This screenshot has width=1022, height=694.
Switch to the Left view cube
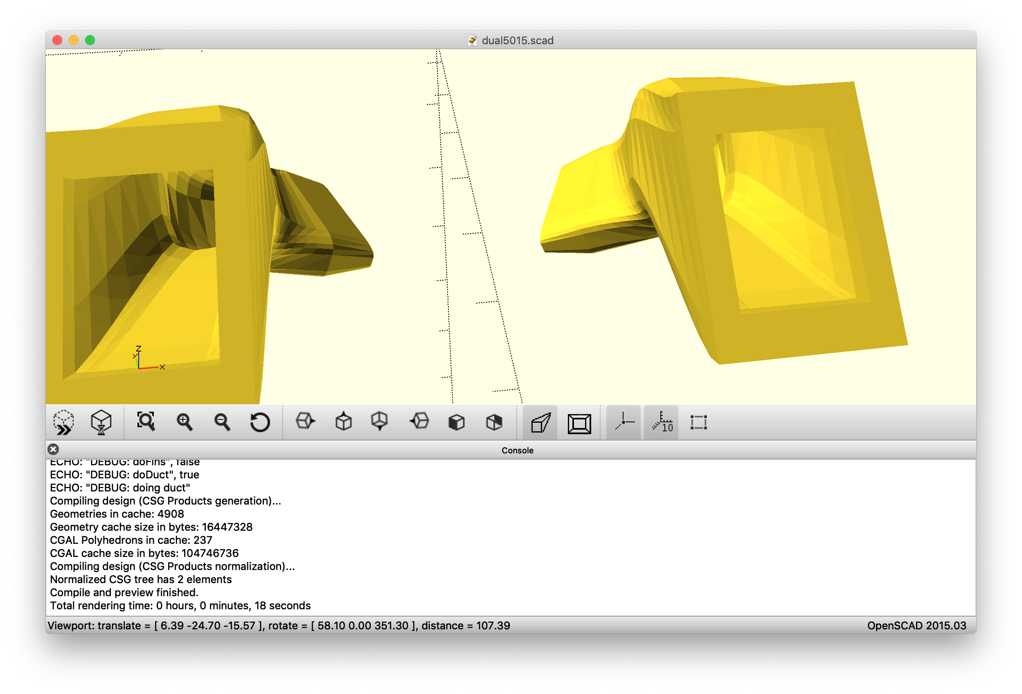419,422
